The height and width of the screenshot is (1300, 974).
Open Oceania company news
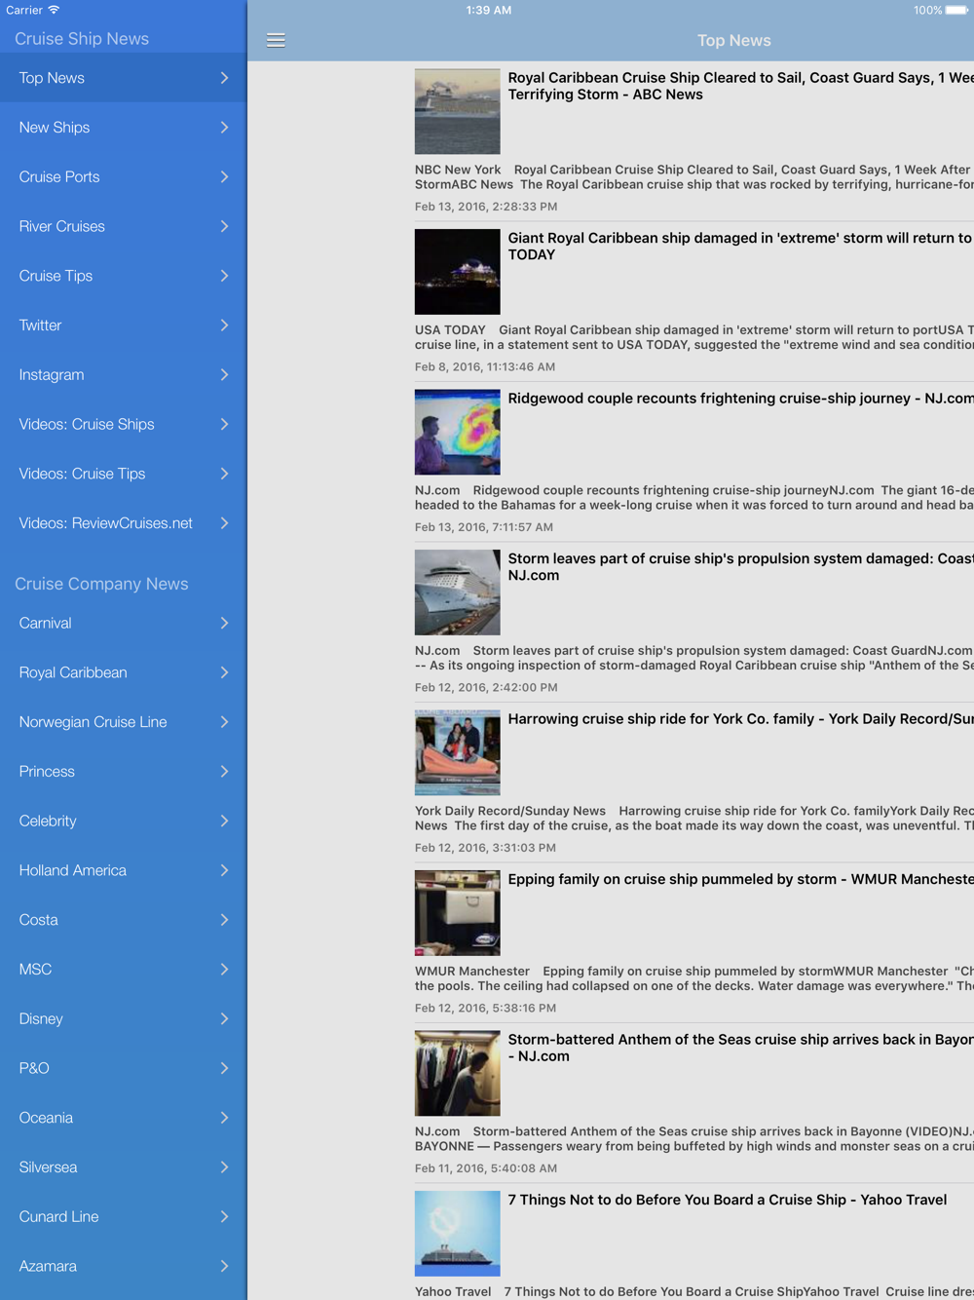click(124, 1118)
